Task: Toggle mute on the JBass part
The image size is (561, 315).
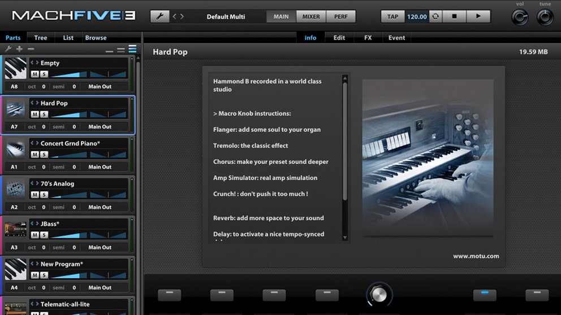Action: pos(34,235)
